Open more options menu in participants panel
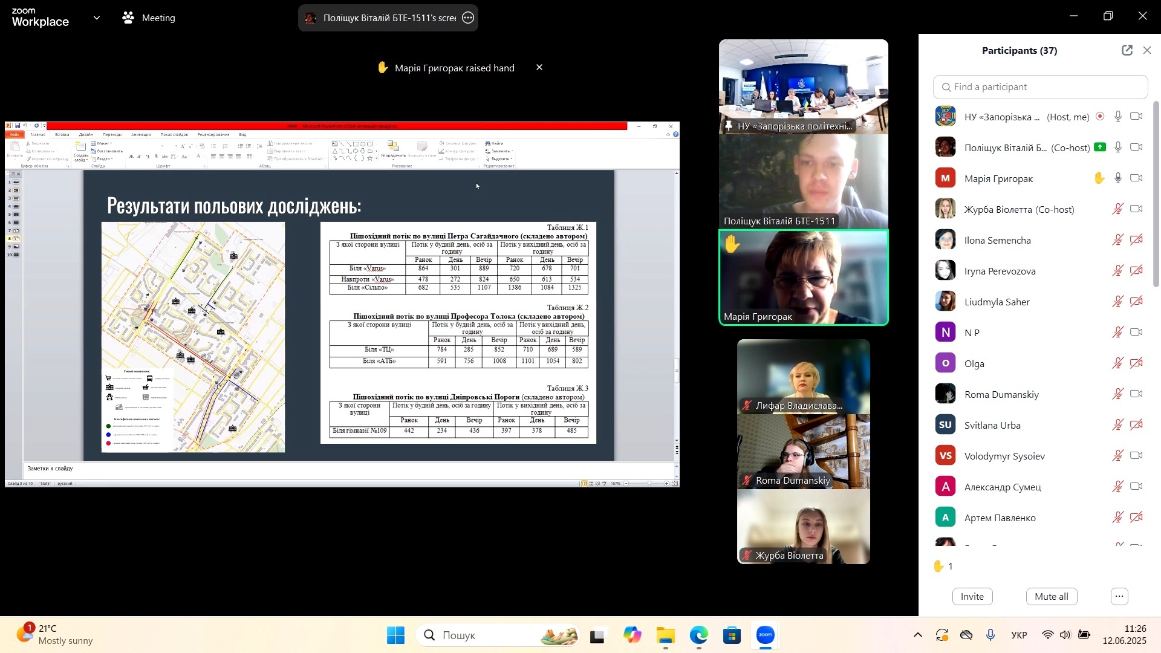1161x653 pixels. (x=1119, y=597)
